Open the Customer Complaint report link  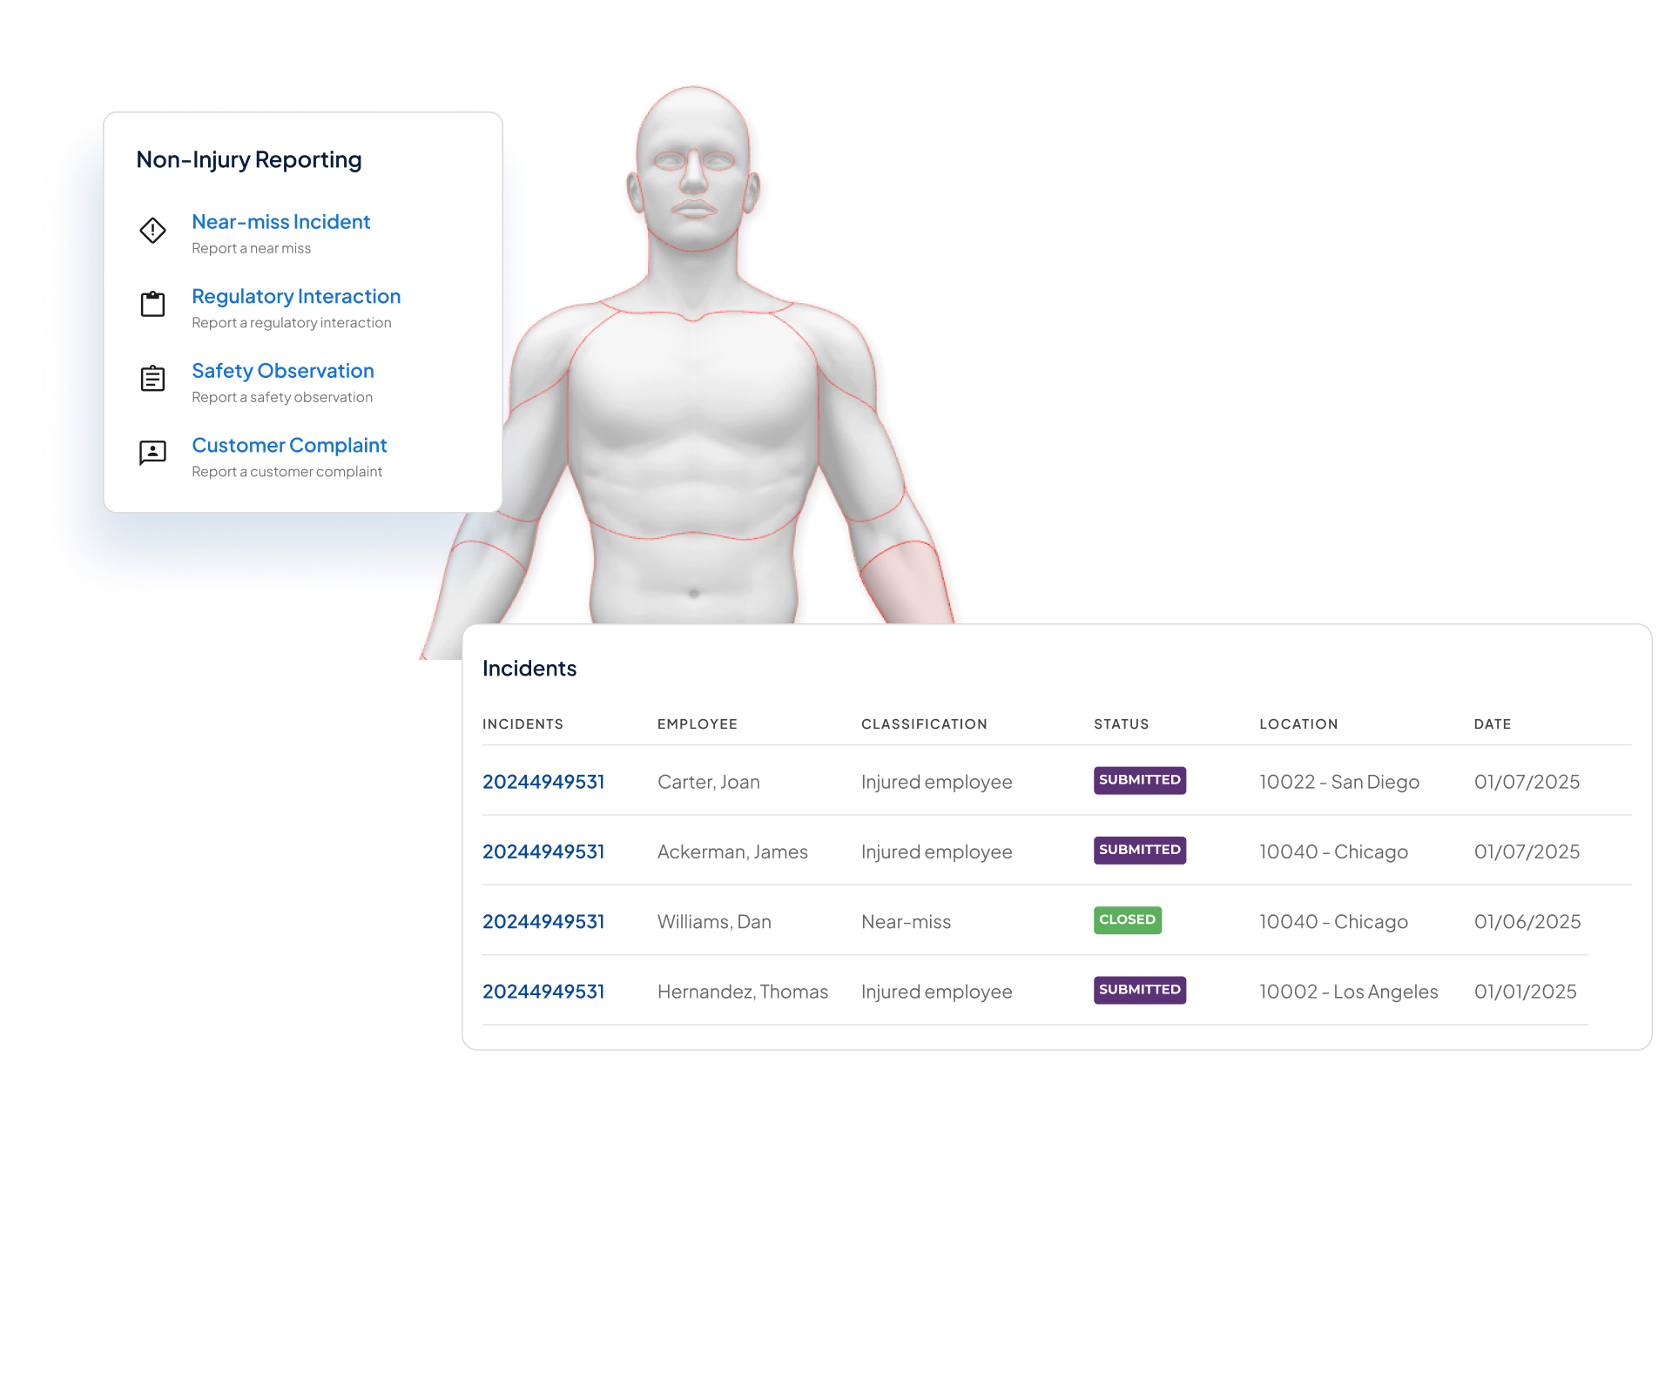coord(289,445)
